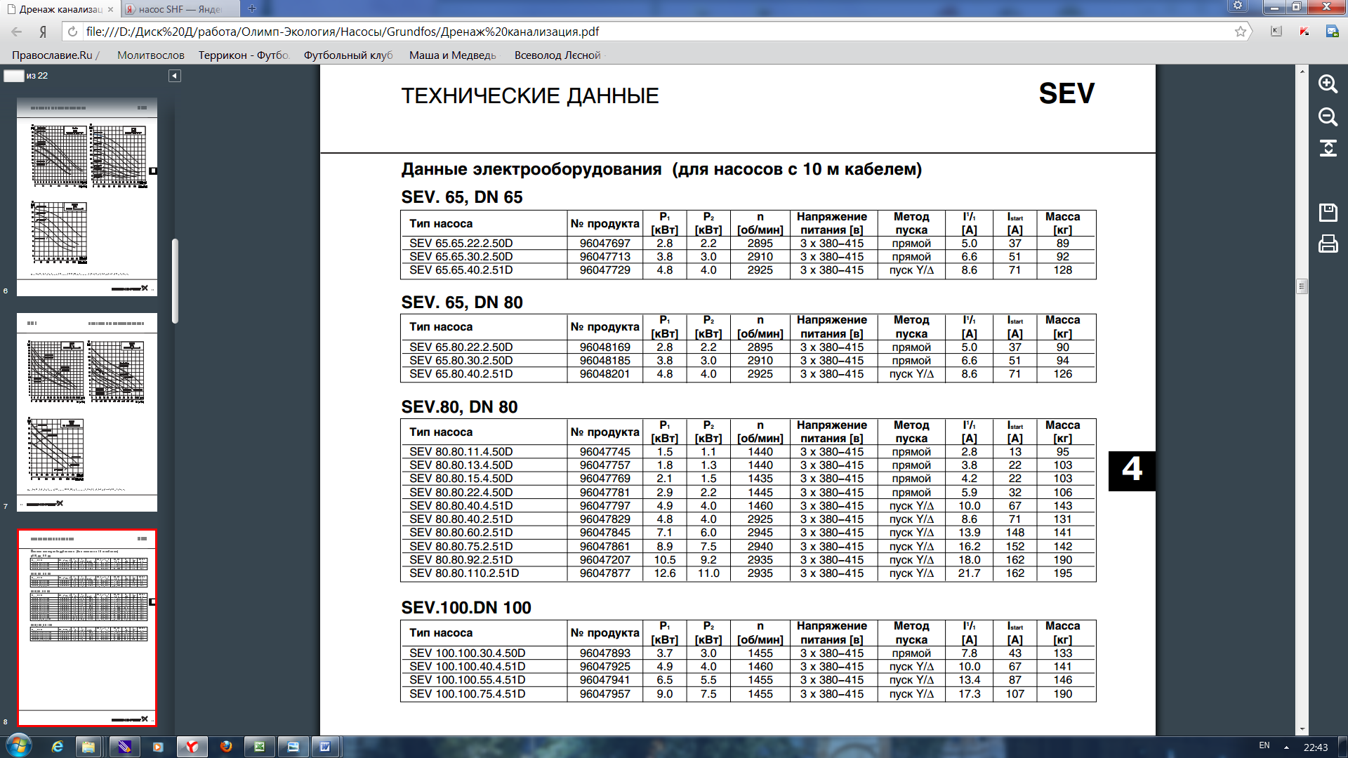This screenshot has width=1348, height=758.
Task: Click the address bar with PDF path
Action: 653,32
